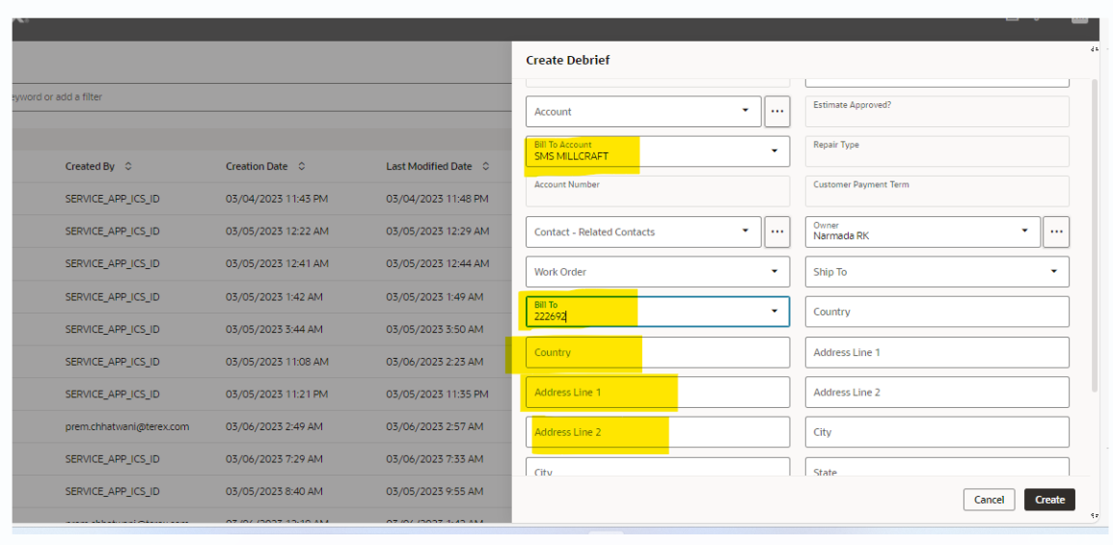
Task: Click the keyword filter search box
Action: tap(261, 97)
